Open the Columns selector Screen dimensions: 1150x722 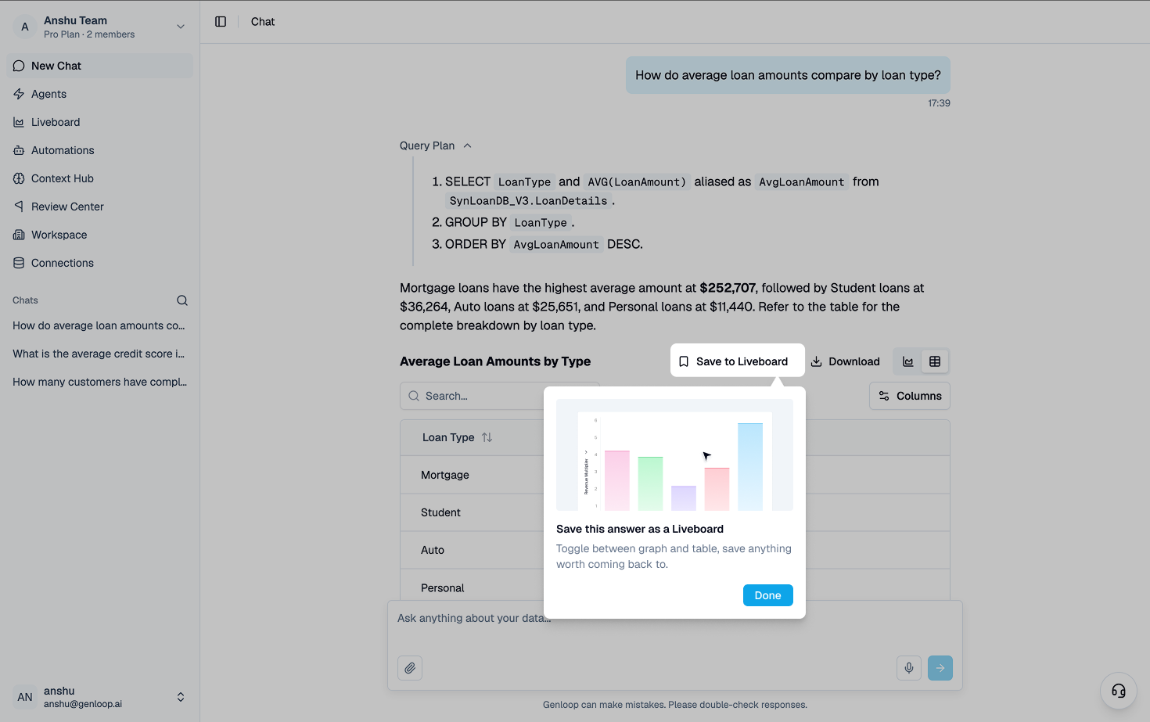tap(910, 396)
